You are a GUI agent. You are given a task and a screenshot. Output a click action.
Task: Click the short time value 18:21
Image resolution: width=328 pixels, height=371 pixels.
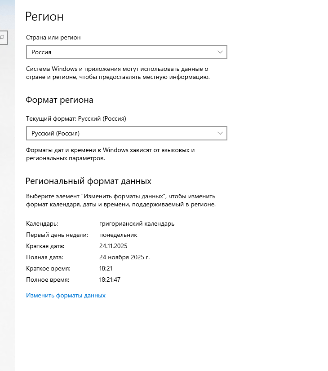[106, 268]
